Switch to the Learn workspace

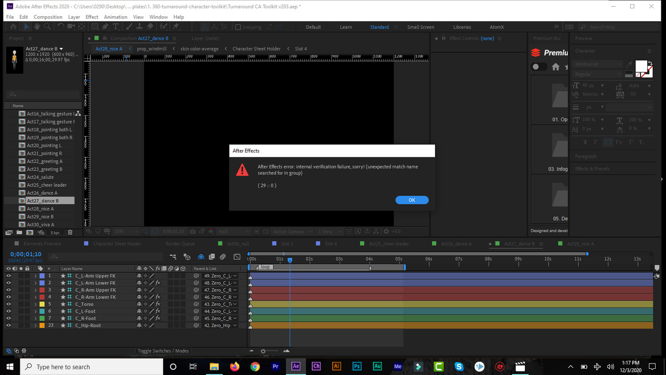346,27
